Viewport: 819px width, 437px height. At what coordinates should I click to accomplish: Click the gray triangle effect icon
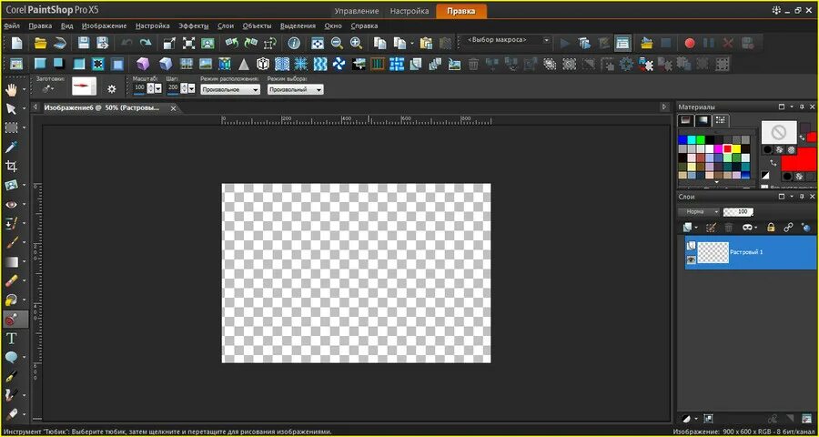tap(243, 64)
